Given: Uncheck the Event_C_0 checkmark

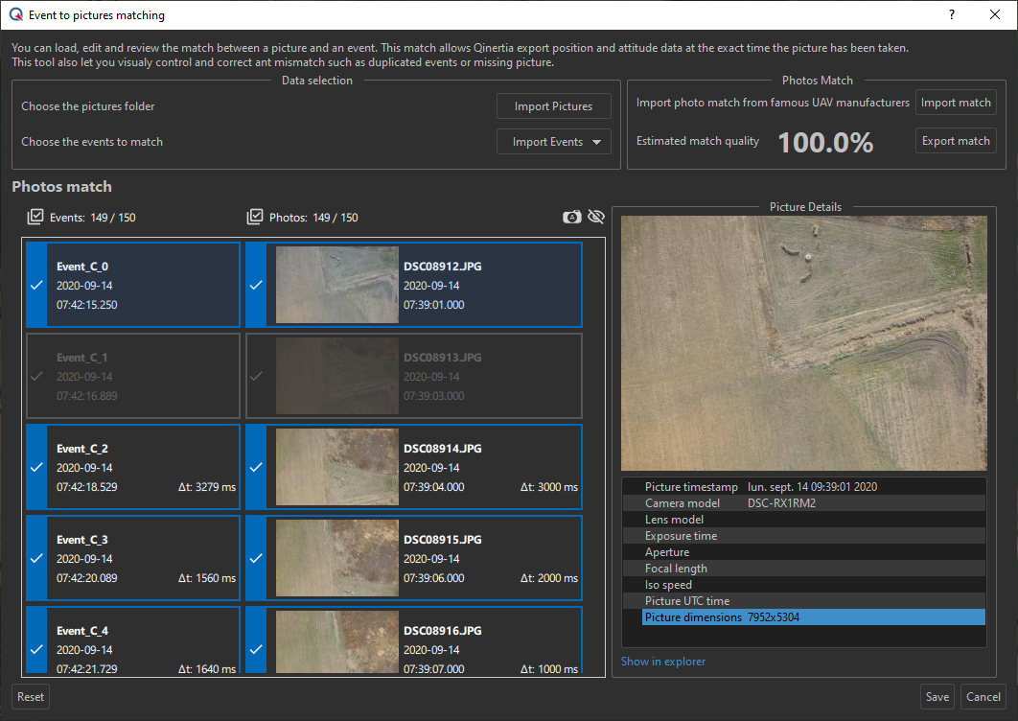Looking at the screenshot, I should tap(35, 285).
